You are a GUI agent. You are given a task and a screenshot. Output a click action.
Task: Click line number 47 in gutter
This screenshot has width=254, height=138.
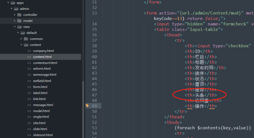94,95
